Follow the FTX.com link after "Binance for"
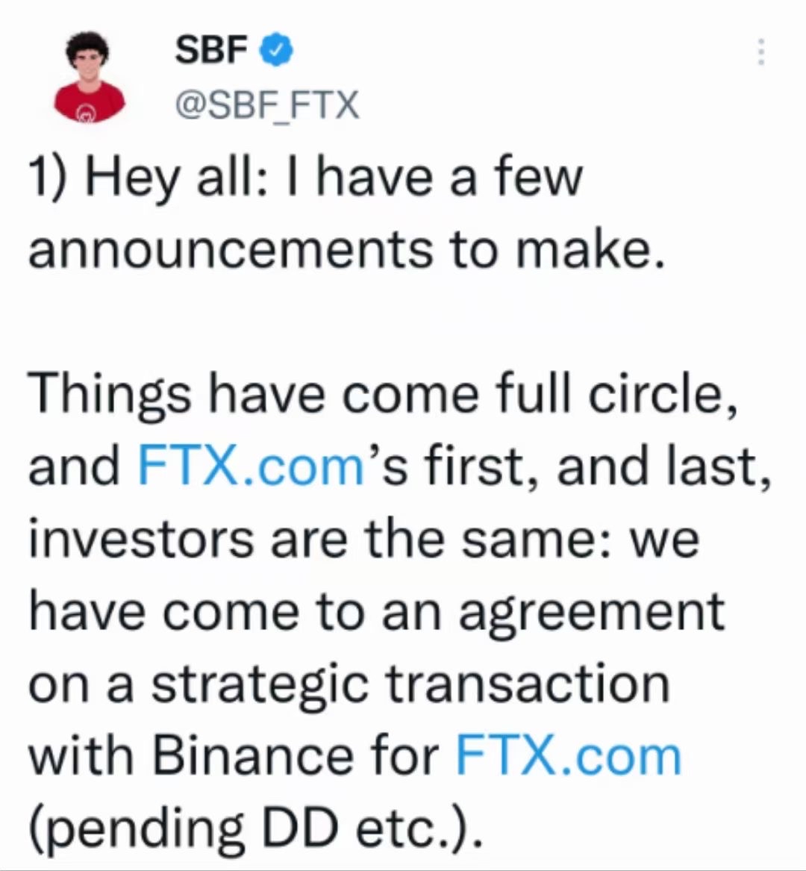 coord(569,755)
